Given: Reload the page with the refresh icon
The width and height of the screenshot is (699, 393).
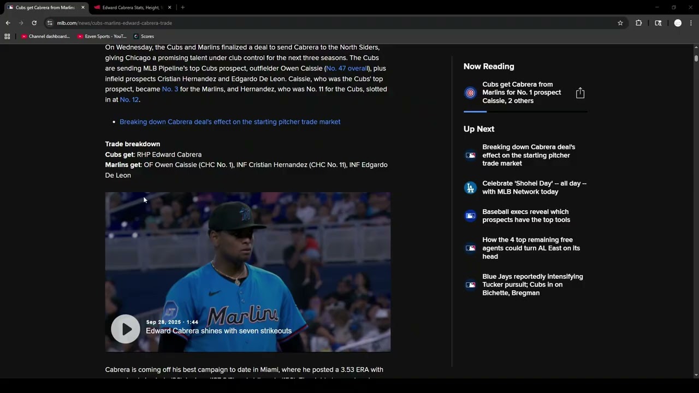Looking at the screenshot, I should (x=34, y=23).
